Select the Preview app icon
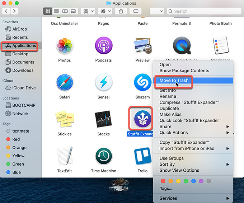 tap(143, 46)
